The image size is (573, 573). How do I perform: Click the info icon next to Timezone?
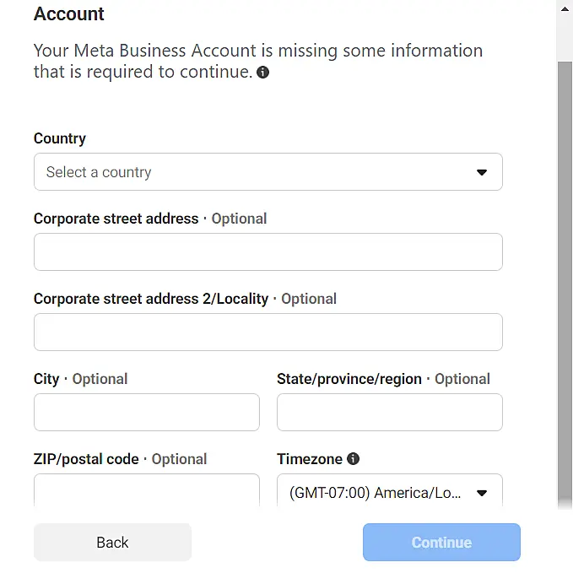(x=353, y=459)
